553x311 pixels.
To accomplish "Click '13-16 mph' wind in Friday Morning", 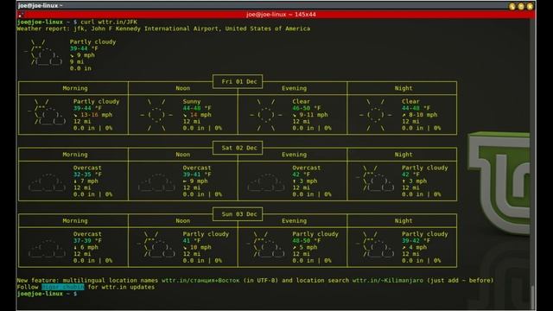I will tap(96, 115).
